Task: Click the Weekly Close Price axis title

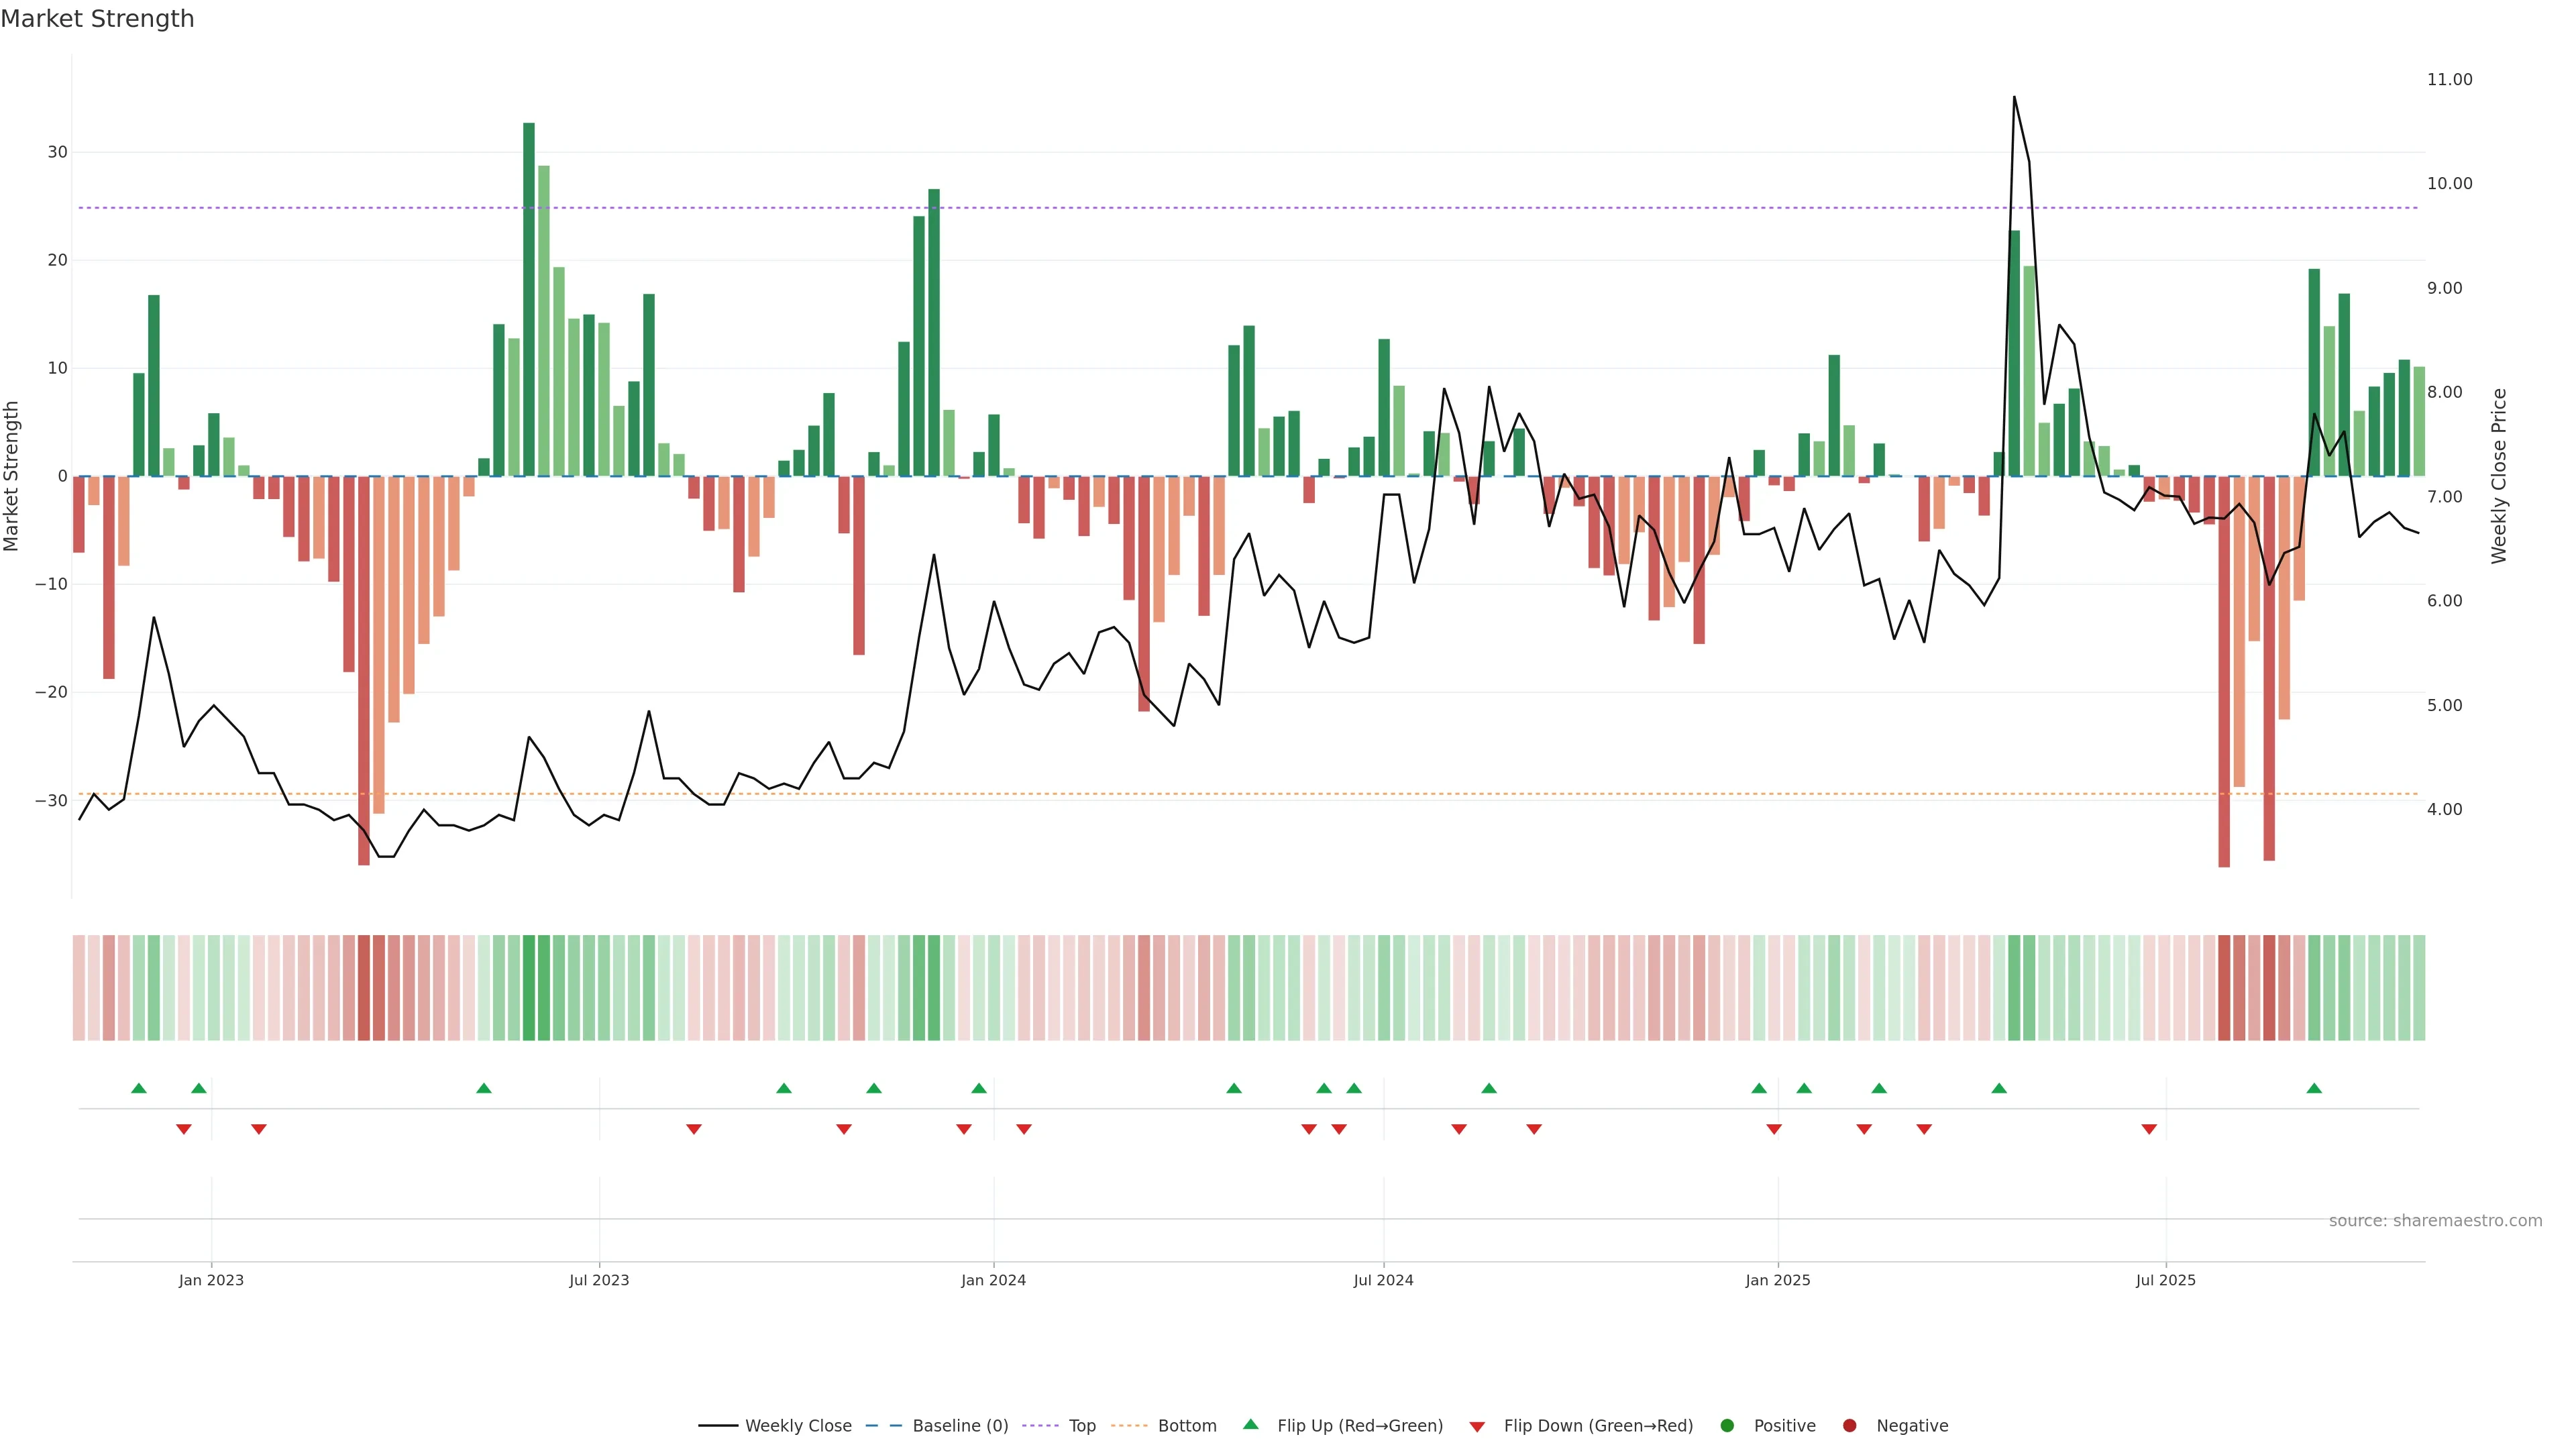Action: pyautogui.click(x=2499, y=476)
